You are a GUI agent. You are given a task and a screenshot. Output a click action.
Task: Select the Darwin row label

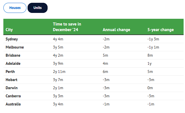pyautogui.click(x=12, y=88)
